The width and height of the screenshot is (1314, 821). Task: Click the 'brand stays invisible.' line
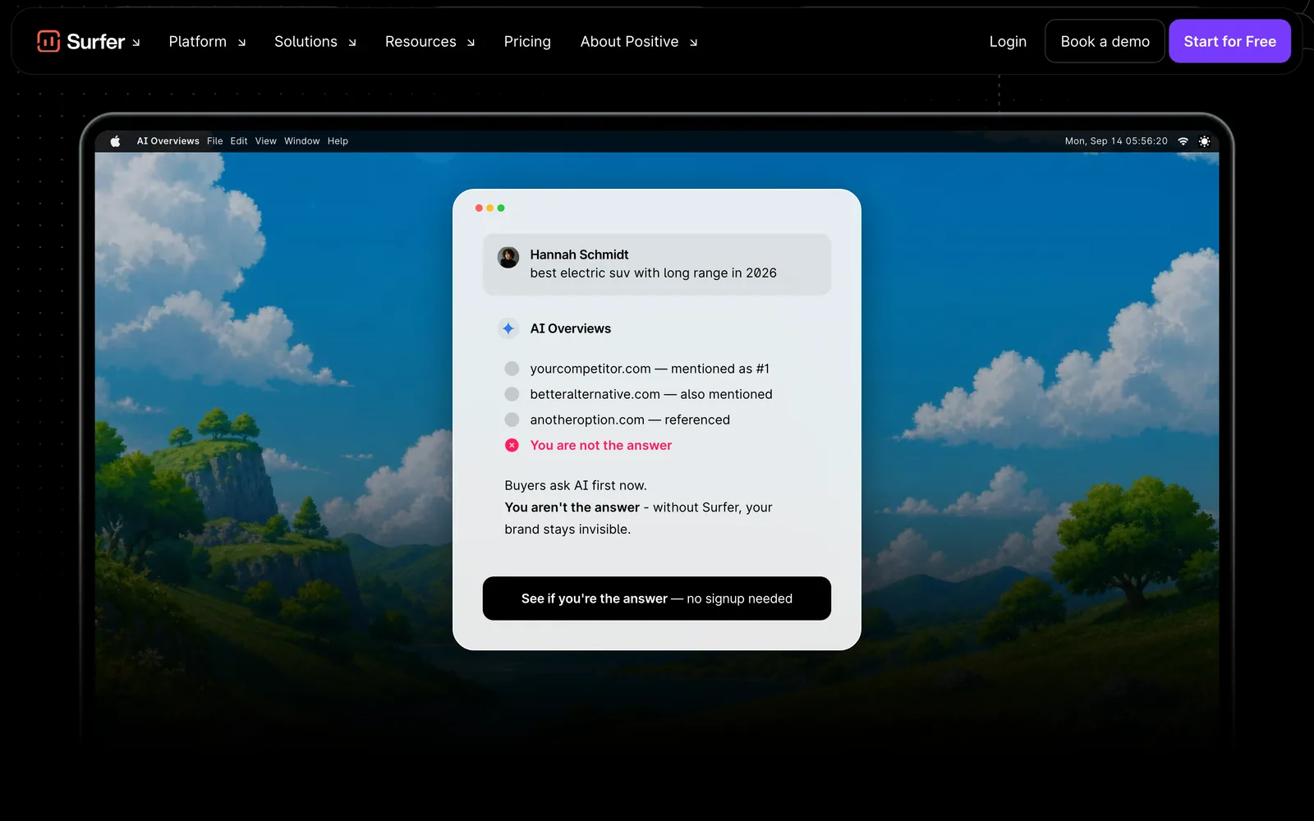567,530
